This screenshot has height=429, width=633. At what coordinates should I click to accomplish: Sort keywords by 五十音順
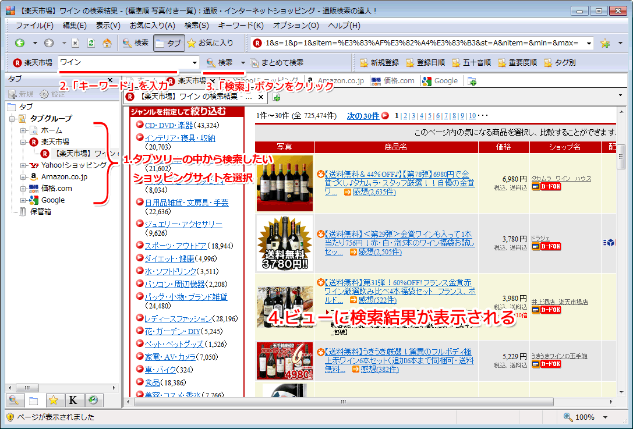pyautogui.click(x=472, y=62)
